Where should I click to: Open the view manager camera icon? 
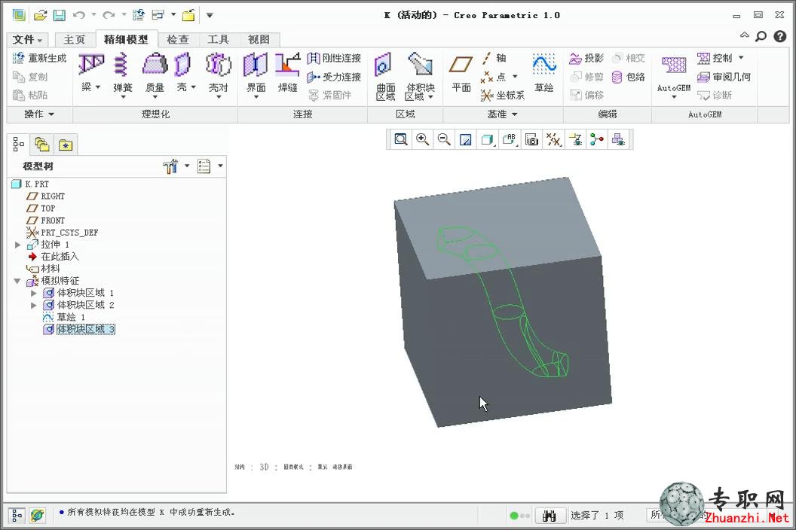pyautogui.click(x=531, y=139)
